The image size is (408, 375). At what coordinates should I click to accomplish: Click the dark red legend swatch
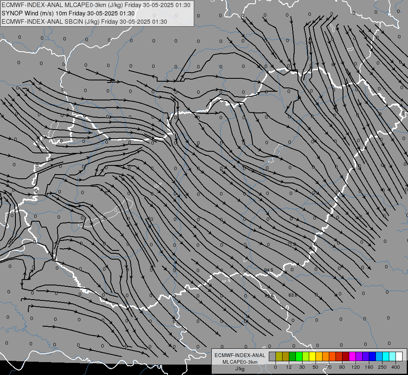tap(346, 356)
